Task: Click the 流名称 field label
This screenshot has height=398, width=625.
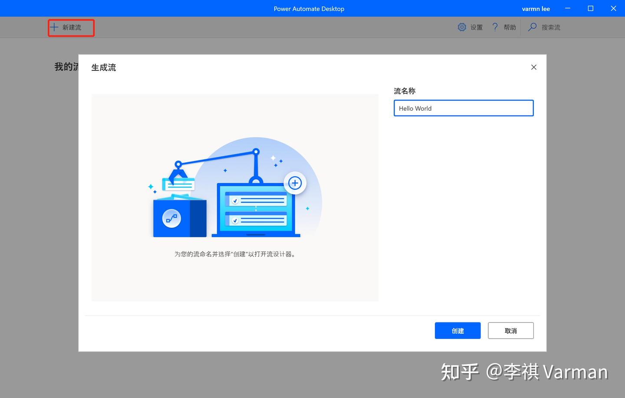Action: click(404, 91)
